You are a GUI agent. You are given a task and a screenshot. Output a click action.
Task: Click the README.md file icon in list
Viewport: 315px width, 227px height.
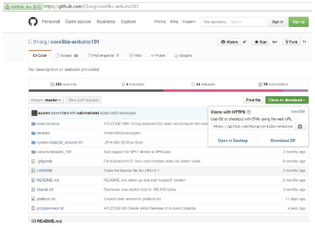pyautogui.click(x=33, y=180)
